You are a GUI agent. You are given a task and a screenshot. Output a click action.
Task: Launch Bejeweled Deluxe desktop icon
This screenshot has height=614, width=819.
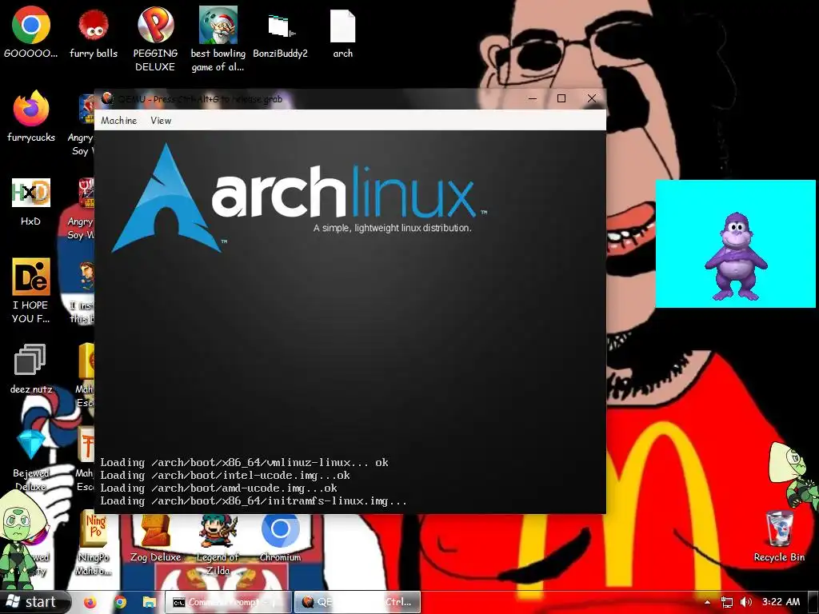(x=31, y=460)
